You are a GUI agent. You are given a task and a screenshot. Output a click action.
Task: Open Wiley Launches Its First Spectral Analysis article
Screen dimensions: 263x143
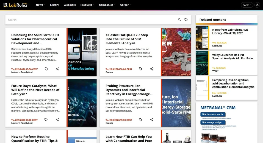pos(232,57)
